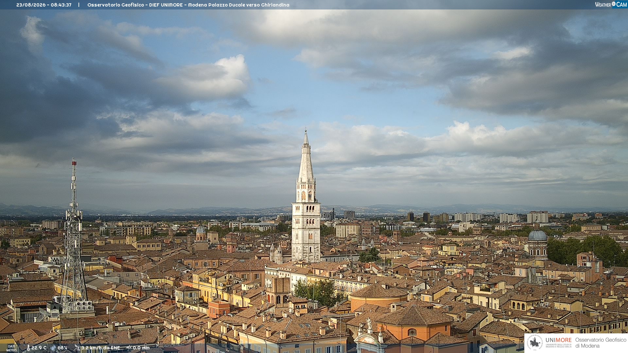The image size is (628, 353).
Task: Click the 3.2 km/h da ENE reading
Action: coord(101,348)
